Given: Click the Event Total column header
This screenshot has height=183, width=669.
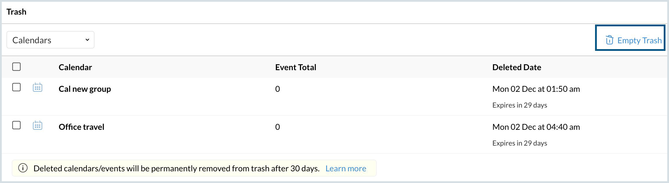Looking at the screenshot, I should pyautogui.click(x=295, y=67).
